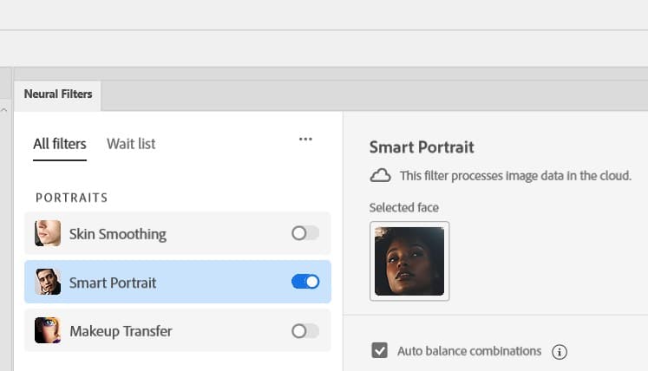Image resolution: width=648 pixels, height=371 pixels.
Task: Open info icon next to Auto balance combinations
Action: click(x=560, y=352)
